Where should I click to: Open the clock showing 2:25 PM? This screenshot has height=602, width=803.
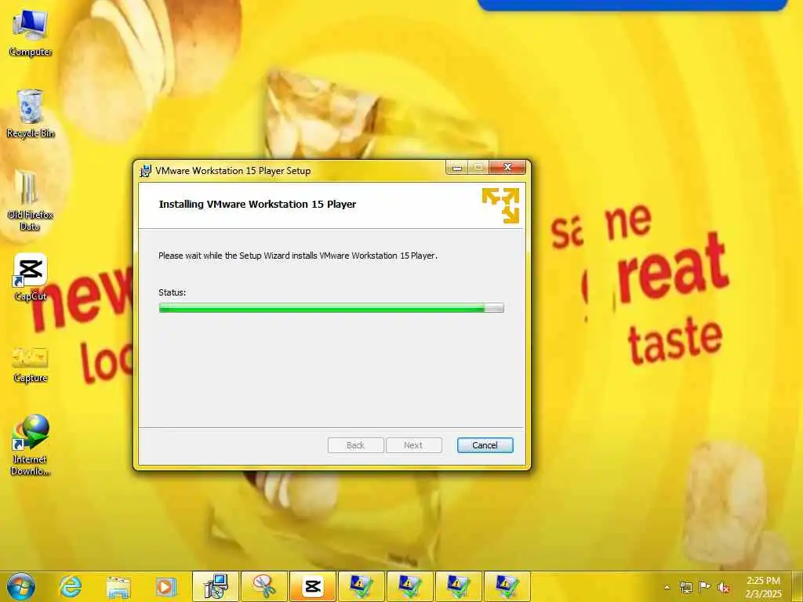[764, 587]
